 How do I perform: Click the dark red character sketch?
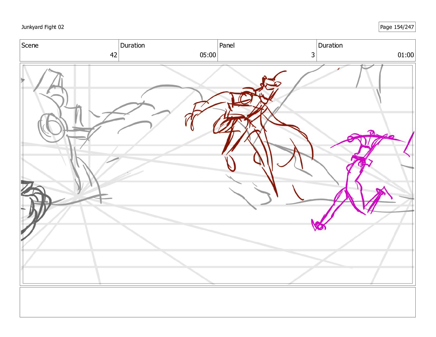[x=249, y=134]
